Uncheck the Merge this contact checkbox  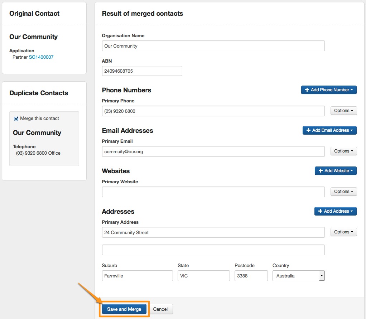point(16,119)
